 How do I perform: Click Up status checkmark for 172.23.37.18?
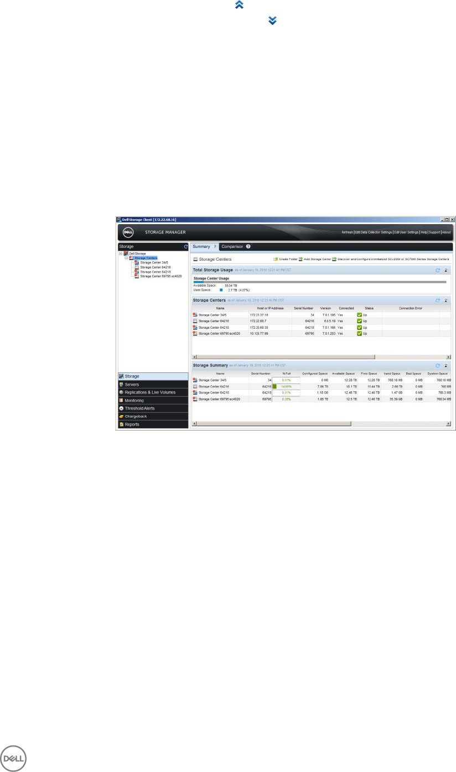tap(360, 315)
